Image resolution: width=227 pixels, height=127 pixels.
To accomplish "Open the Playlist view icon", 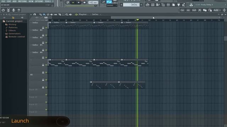I will (x=148, y=5).
